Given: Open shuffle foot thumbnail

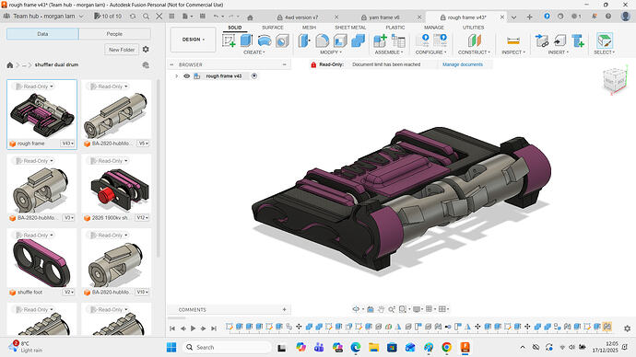Looking at the screenshot, I should pyautogui.click(x=41, y=263).
